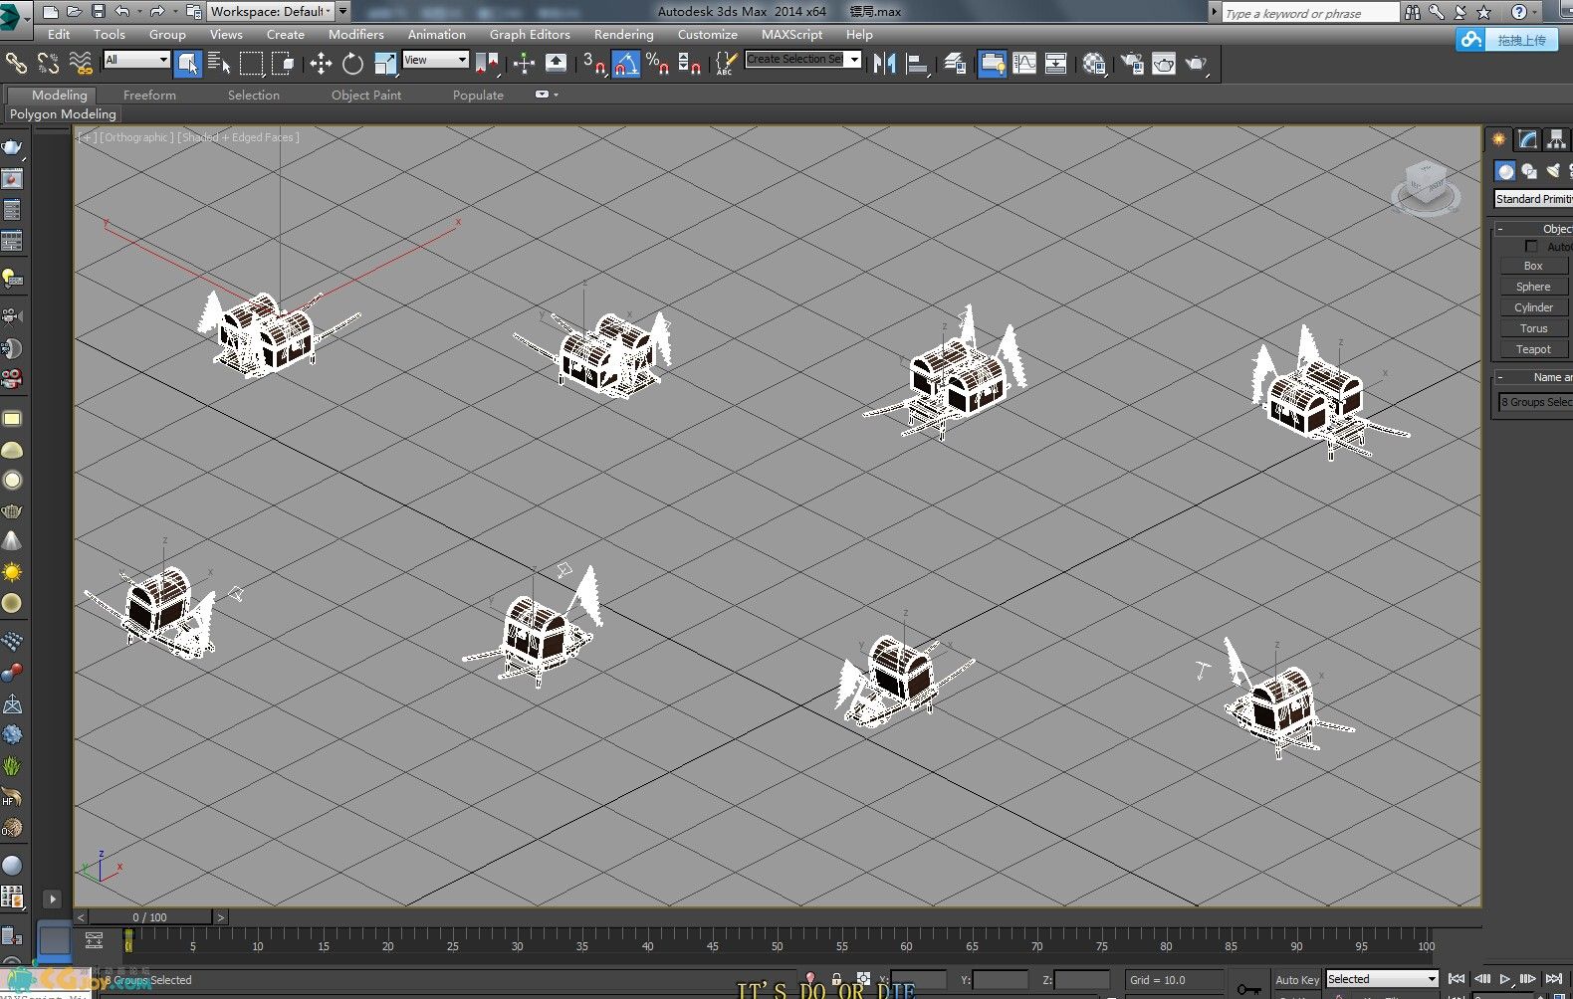Click Render Production teapot icon

1197,64
